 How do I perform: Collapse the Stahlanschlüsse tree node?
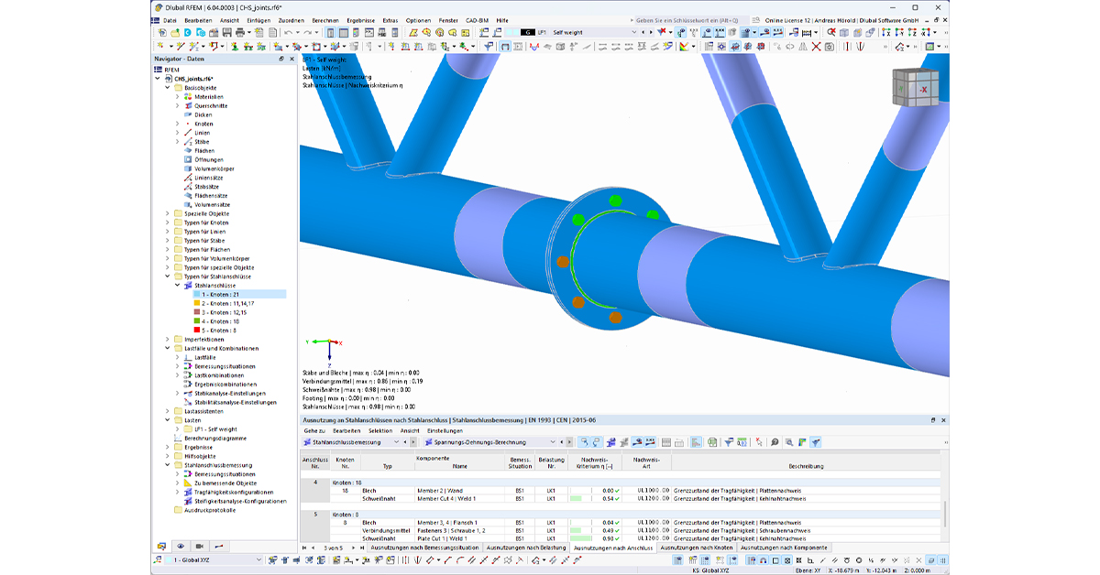[177, 285]
